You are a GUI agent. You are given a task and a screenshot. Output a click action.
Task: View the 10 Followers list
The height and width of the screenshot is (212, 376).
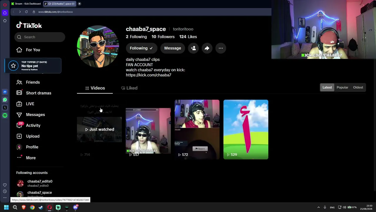(163, 37)
